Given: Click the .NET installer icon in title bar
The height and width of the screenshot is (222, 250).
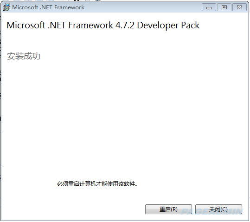Looking at the screenshot, I should [6, 7].
